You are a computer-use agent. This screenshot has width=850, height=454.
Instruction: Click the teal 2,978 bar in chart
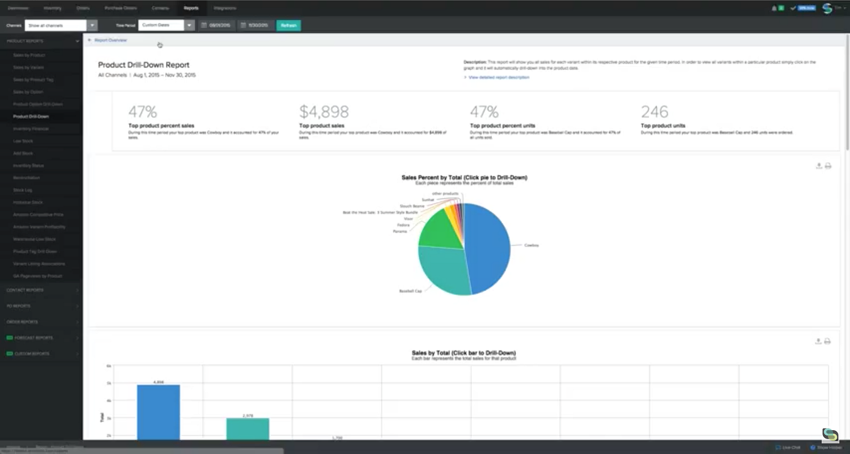click(248, 429)
